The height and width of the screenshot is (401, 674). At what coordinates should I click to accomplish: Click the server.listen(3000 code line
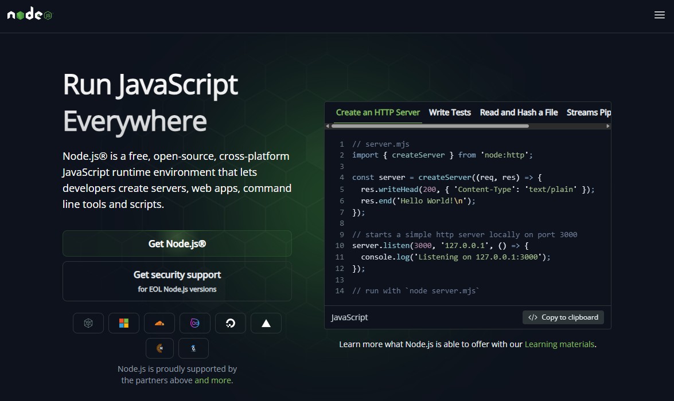(x=440, y=246)
